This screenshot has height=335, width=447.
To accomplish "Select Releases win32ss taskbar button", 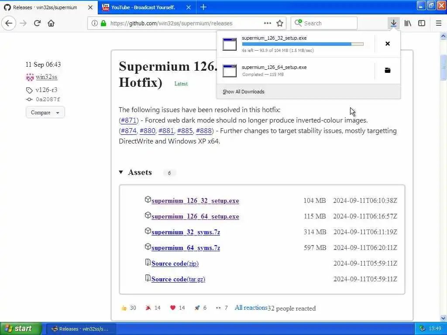I will click(81, 329).
